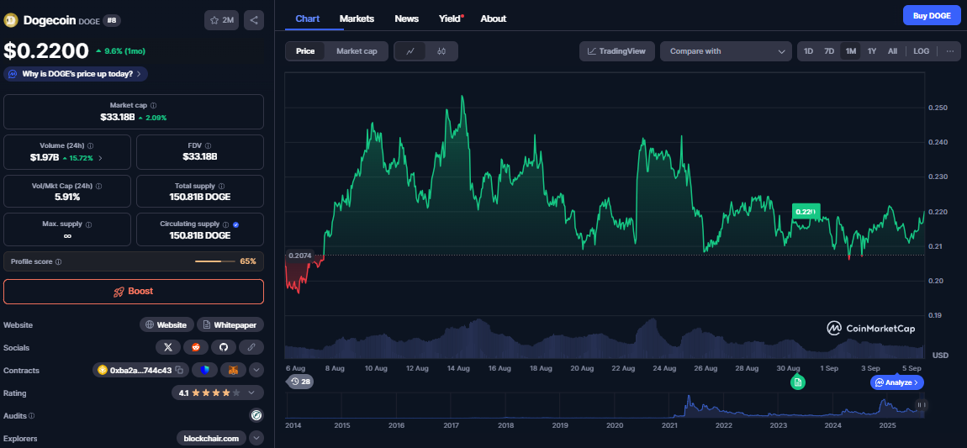The height and width of the screenshot is (448, 967).
Task: Switch chart to candlestick view icon
Action: click(441, 51)
